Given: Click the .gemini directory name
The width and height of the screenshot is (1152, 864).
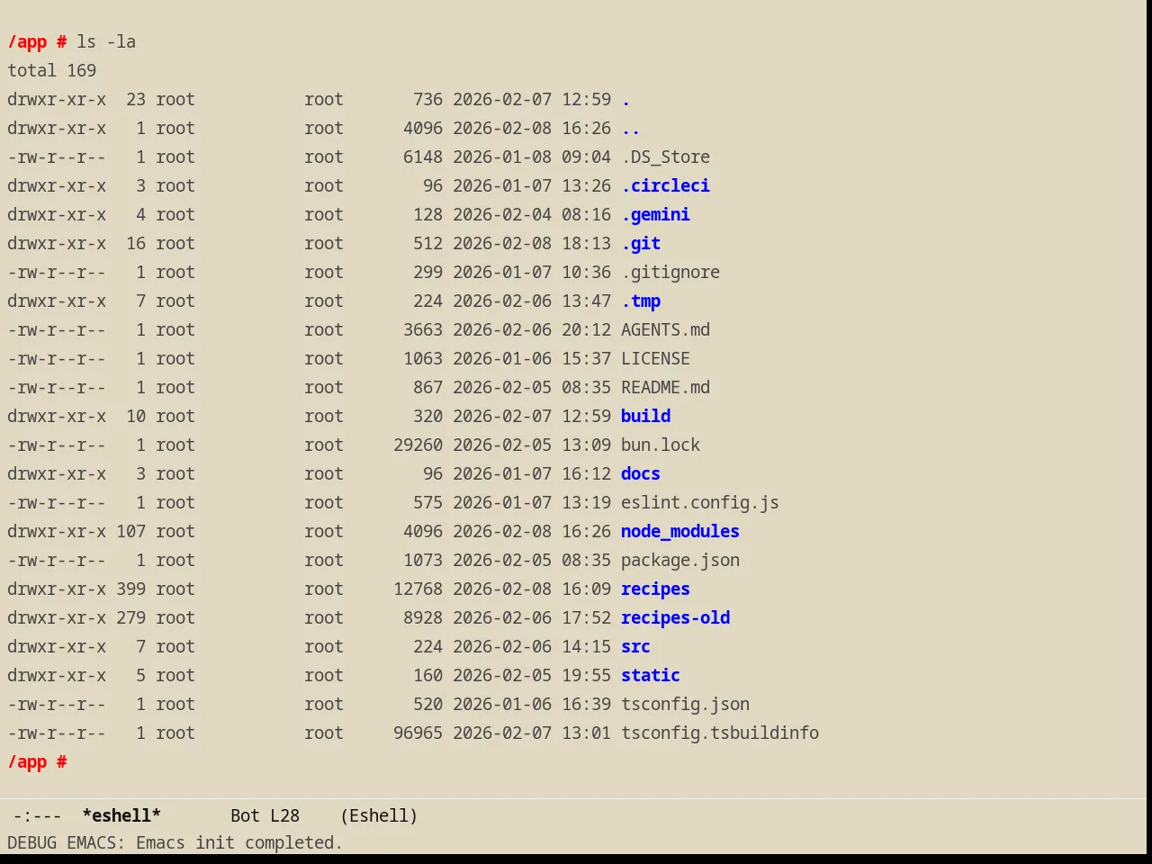Looking at the screenshot, I should coord(655,214).
